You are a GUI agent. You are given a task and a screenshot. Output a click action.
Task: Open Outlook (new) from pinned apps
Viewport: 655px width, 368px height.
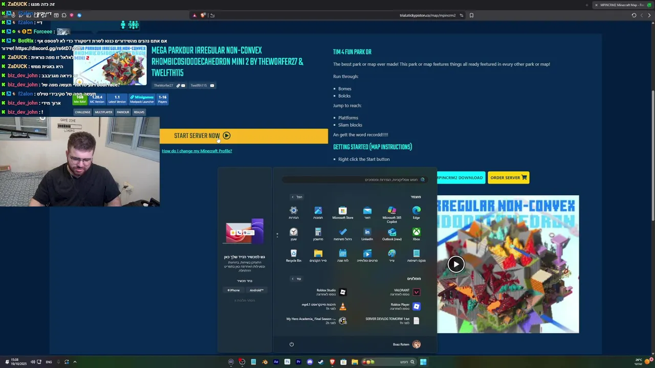(x=392, y=235)
